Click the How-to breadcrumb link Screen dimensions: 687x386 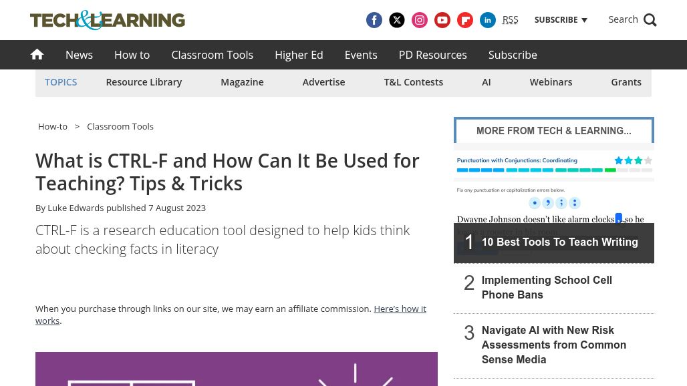[53, 126]
